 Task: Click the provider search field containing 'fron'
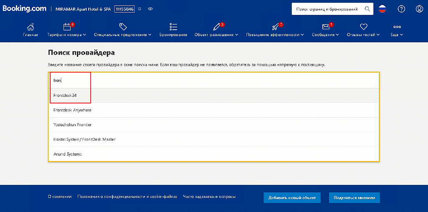coord(214,81)
